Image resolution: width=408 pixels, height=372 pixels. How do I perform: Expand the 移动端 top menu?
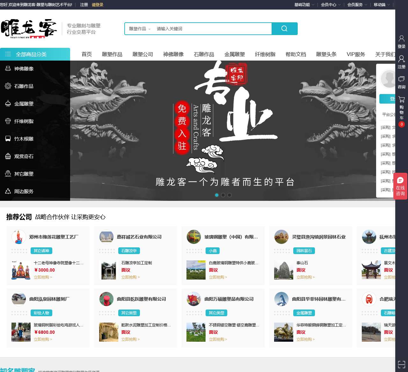382,5
